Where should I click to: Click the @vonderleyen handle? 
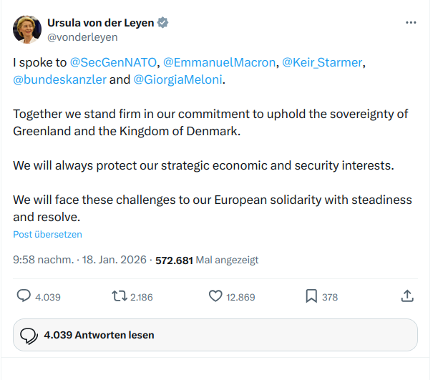coord(82,37)
